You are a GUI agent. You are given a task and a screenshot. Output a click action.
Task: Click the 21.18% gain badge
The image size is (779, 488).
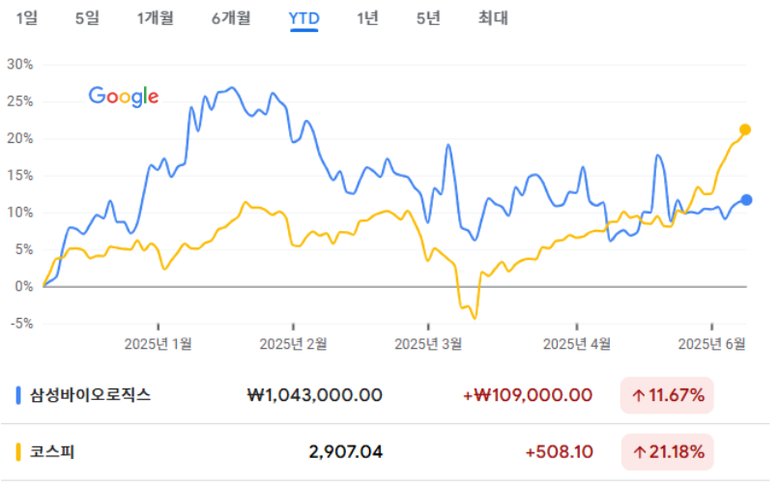[667, 451]
